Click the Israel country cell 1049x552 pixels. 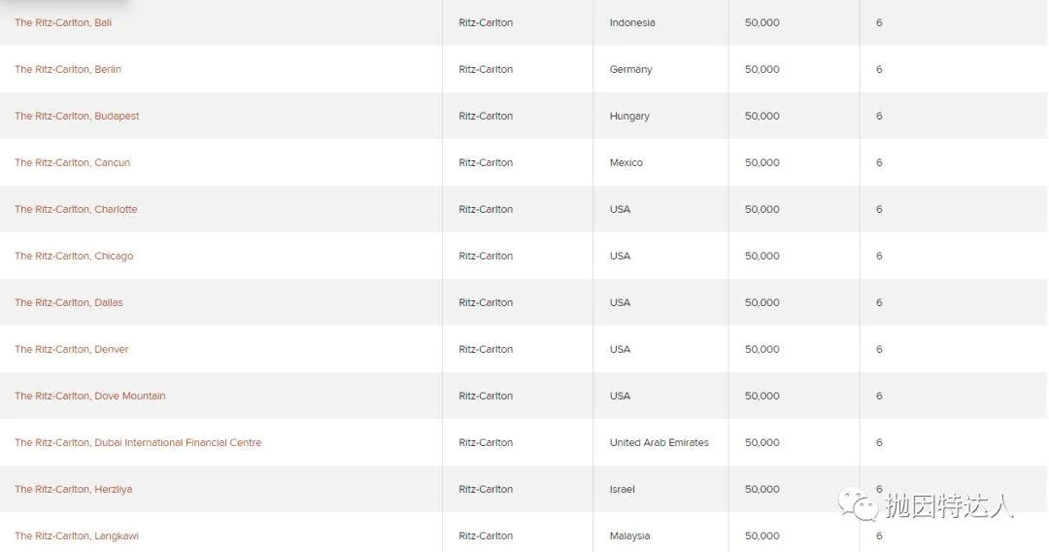coord(623,490)
